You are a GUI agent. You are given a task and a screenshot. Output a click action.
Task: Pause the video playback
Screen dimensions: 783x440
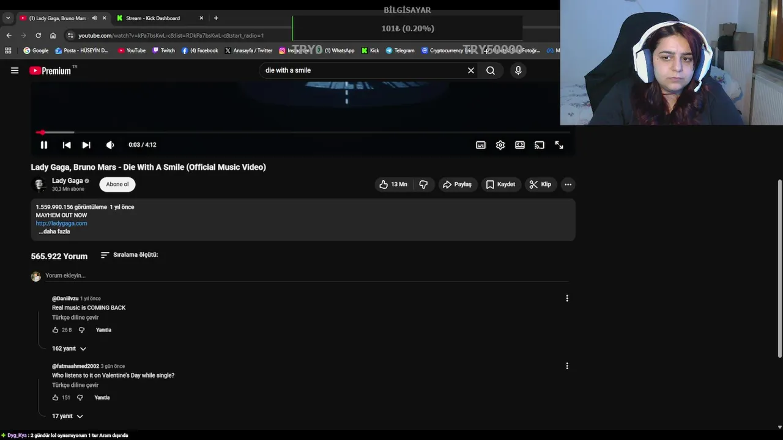coord(44,145)
